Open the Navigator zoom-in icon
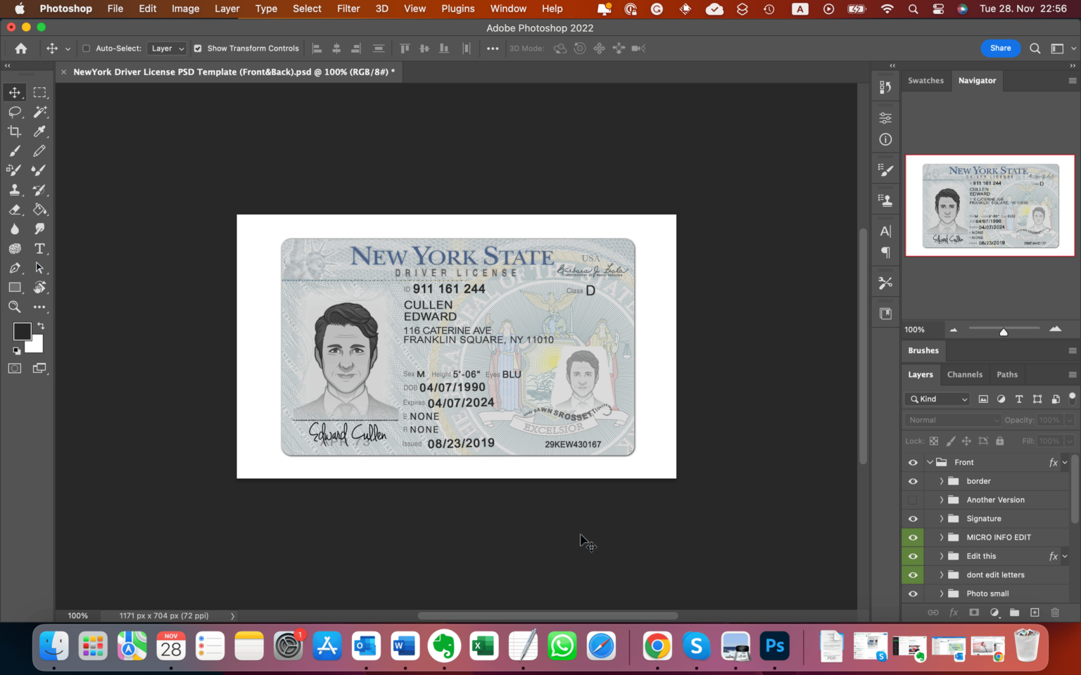The image size is (1081, 675). point(1056,328)
